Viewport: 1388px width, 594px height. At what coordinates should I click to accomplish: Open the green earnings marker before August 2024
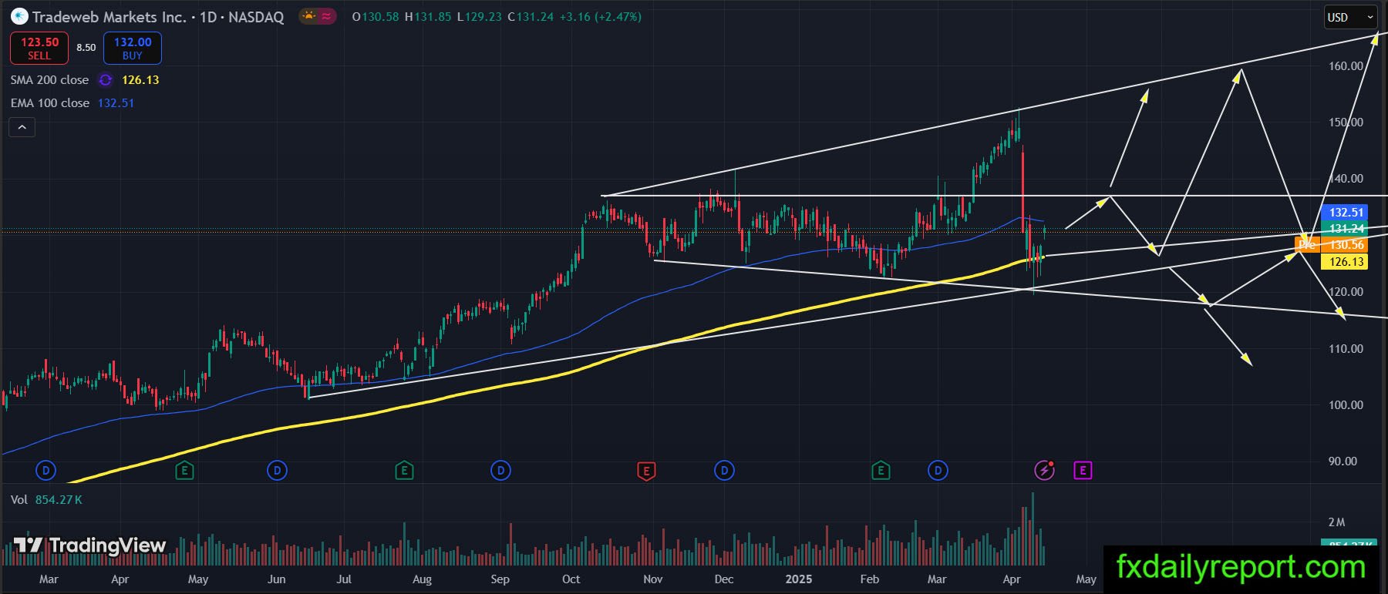(x=404, y=470)
